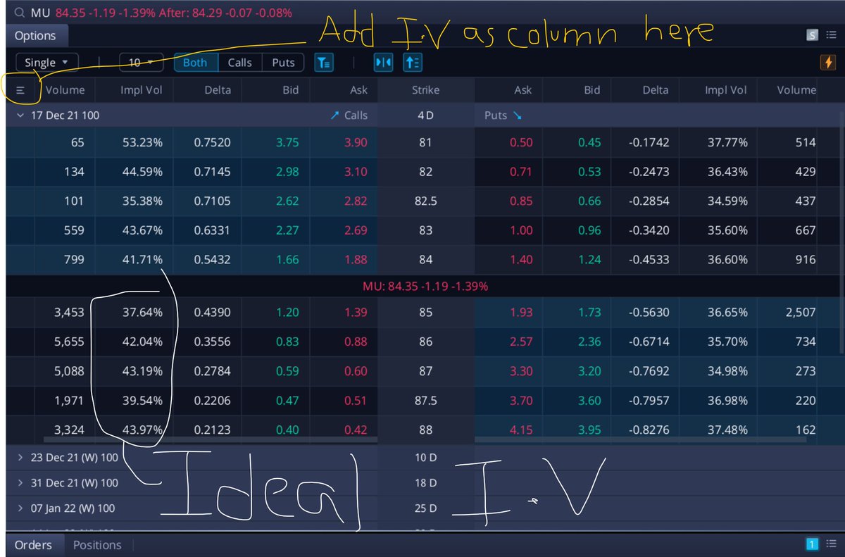Click put bid 0.53 at strike 82
845x557 pixels.
click(x=589, y=172)
